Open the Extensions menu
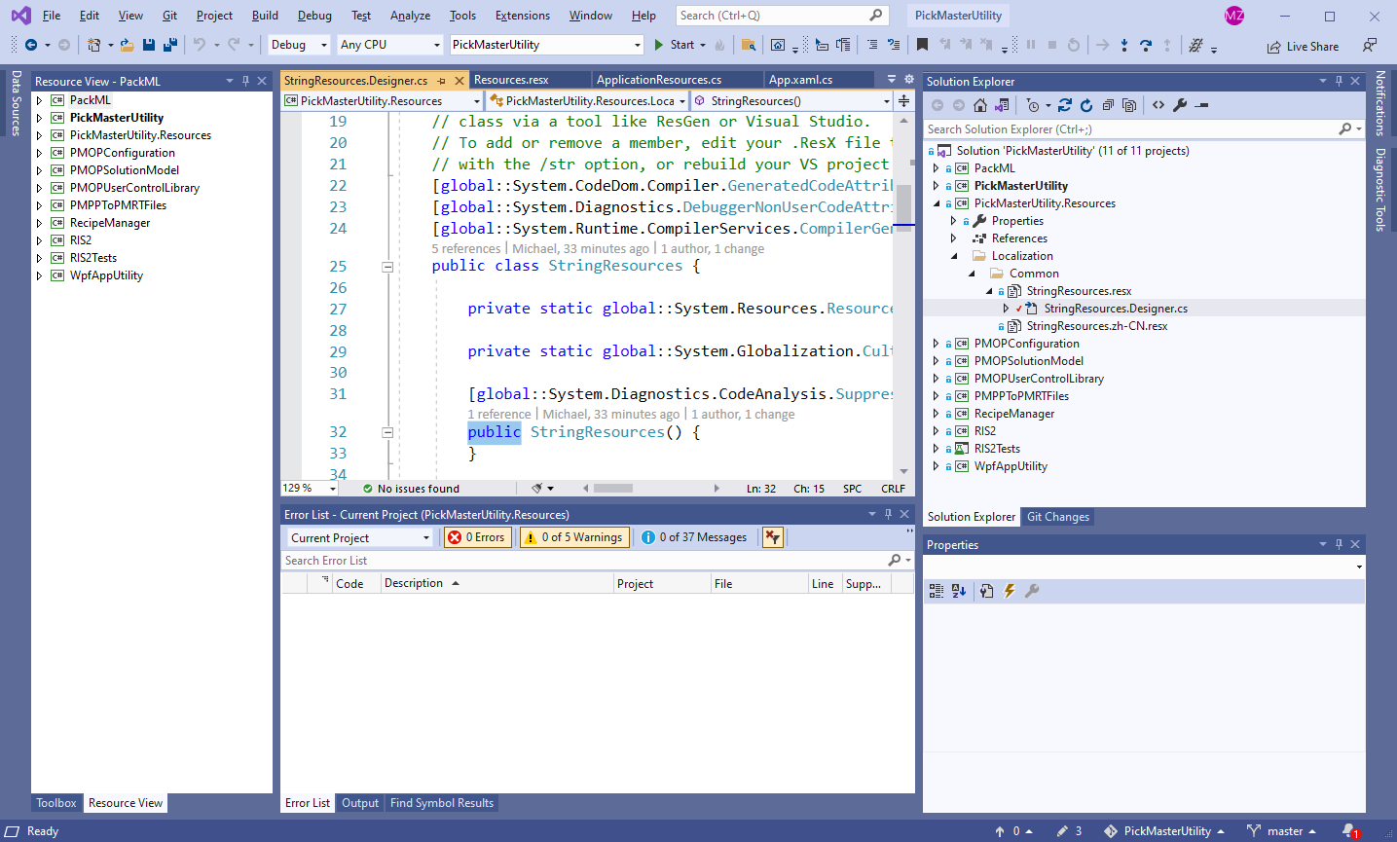 click(523, 16)
